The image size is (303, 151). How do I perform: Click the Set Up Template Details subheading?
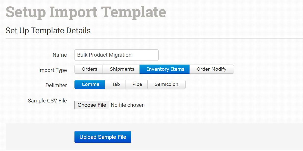point(48,31)
